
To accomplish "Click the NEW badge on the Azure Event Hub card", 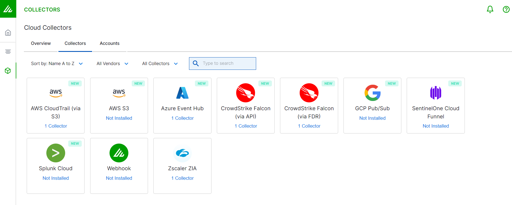I will coord(202,84).
